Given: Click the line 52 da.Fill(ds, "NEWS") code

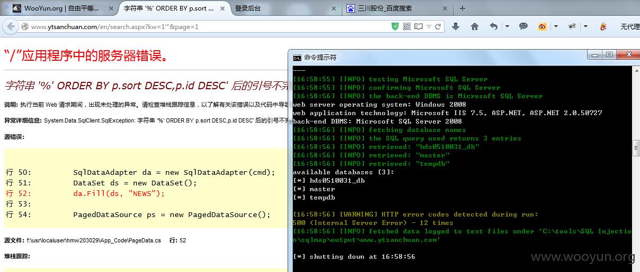Looking at the screenshot, I should [x=119, y=193].
